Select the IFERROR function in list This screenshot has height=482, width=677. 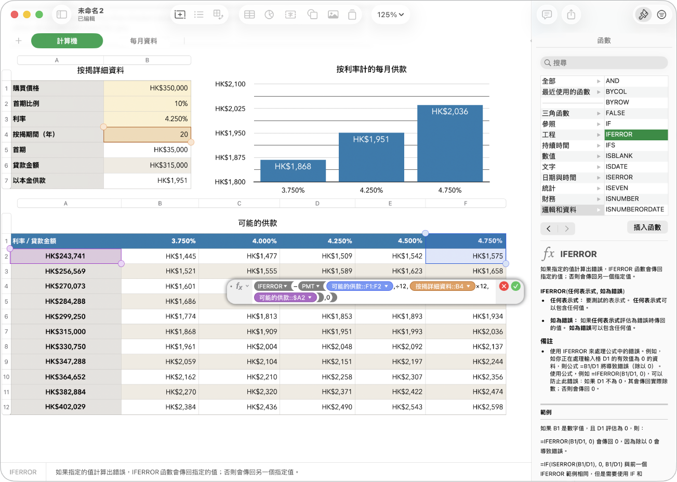pyautogui.click(x=636, y=135)
